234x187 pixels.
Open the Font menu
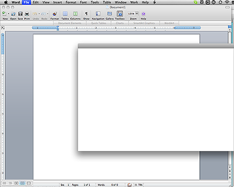tap(83, 2)
